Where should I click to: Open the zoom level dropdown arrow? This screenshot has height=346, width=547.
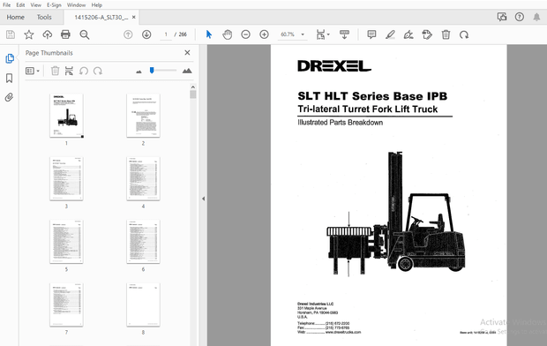click(303, 34)
